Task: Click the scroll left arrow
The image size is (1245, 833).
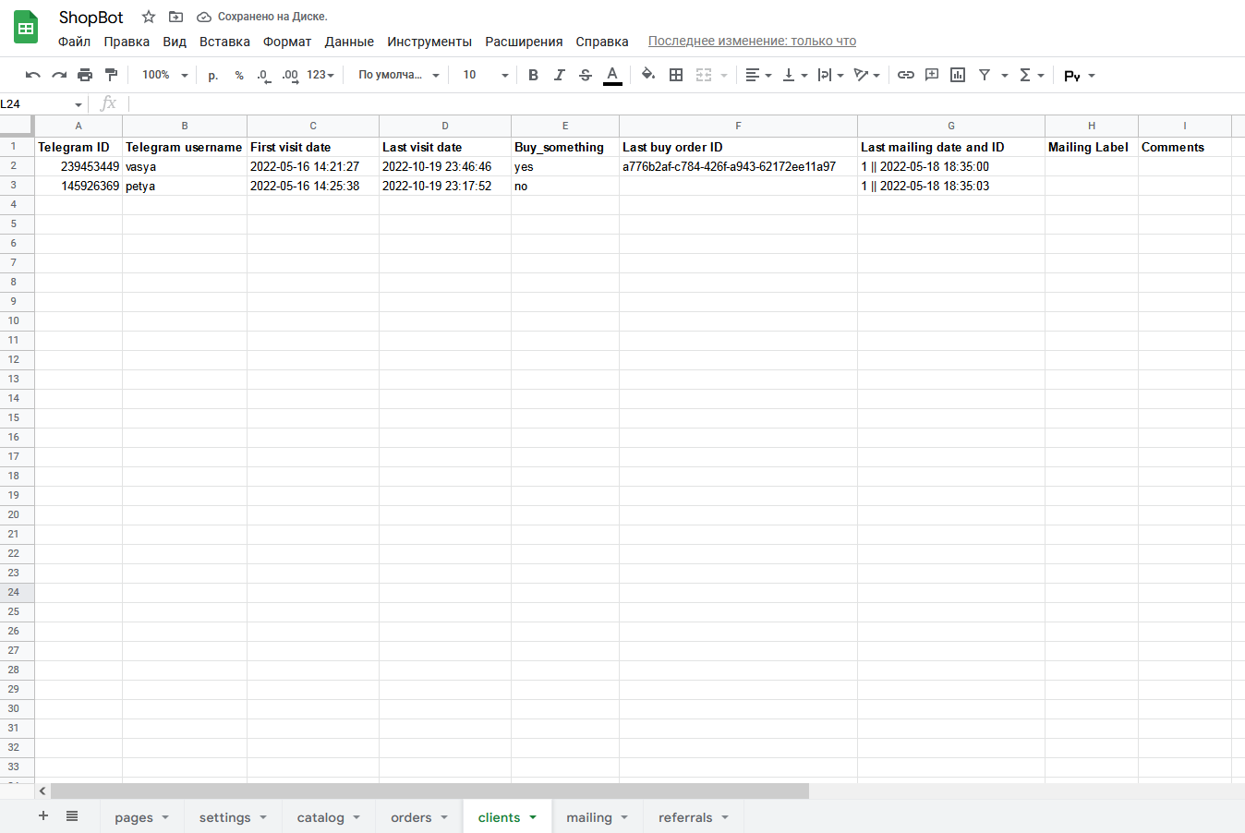Action: coord(42,791)
